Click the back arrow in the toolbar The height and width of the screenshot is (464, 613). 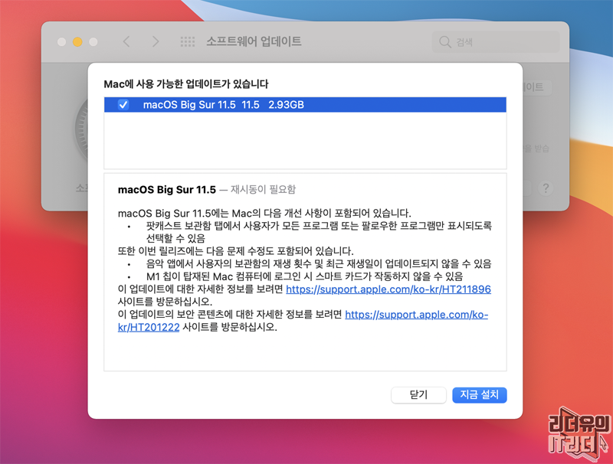126,41
